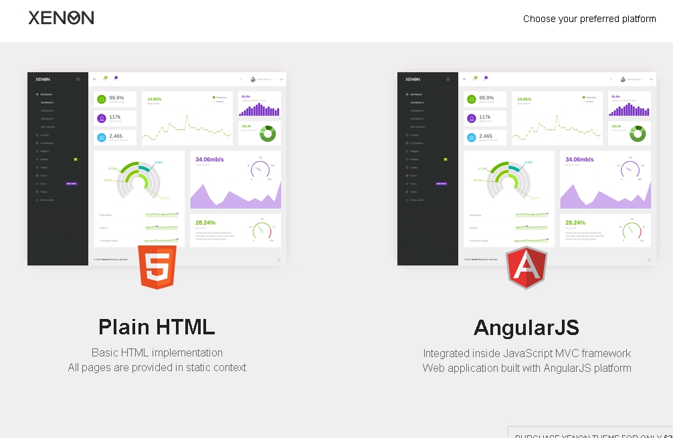Click the blue camera icon in Plain HTML preview
This screenshot has height=438, width=673.
tap(102, 137)
